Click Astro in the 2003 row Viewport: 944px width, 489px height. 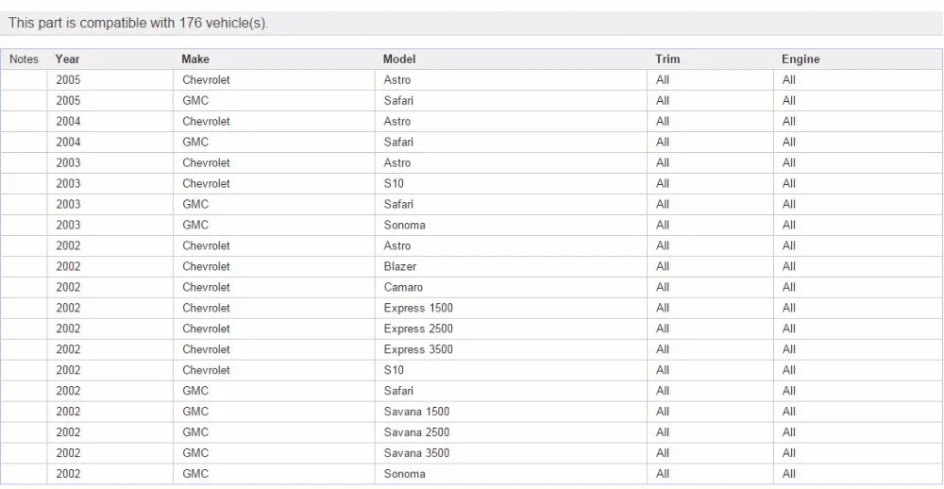pos(397,162)
